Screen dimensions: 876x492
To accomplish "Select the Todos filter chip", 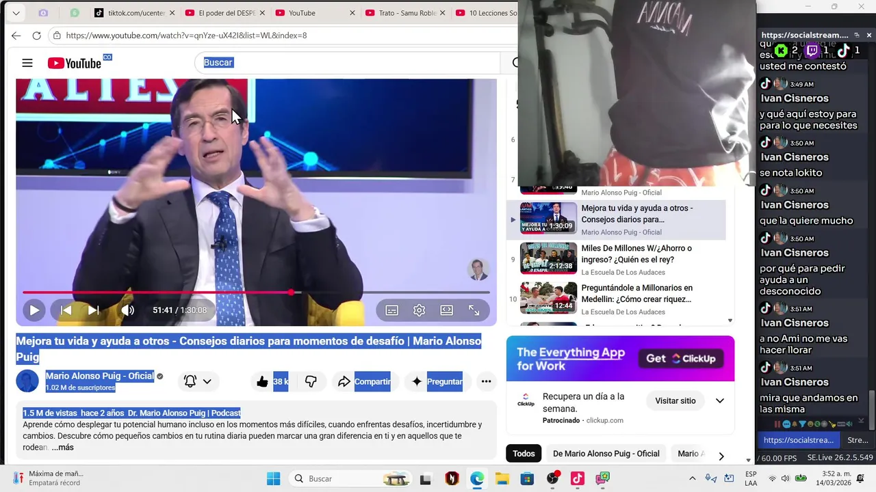I will 524,454.
